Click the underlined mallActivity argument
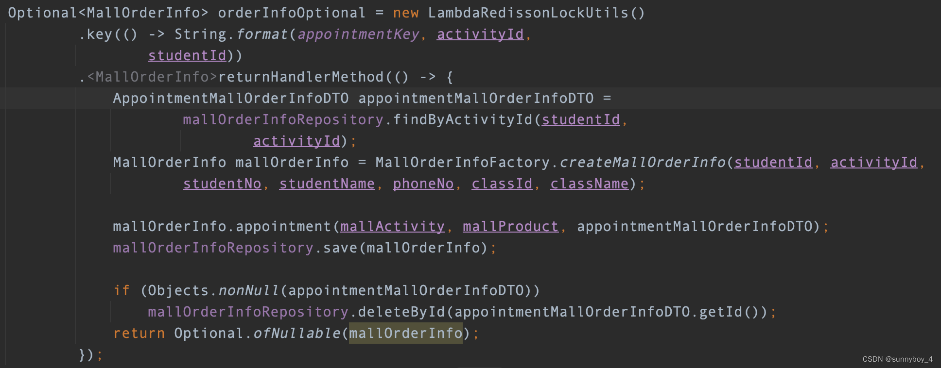Image resolution: width=941 pixels, height=368 pixels. point(393,226)
